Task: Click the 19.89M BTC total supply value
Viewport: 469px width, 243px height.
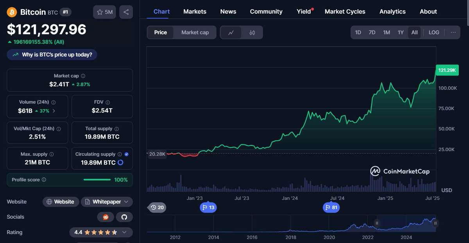Action: (102, 137)
